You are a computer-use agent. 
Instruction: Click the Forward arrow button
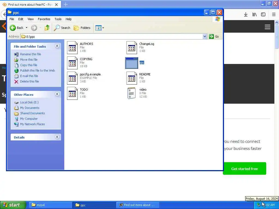tap(34, 28)
